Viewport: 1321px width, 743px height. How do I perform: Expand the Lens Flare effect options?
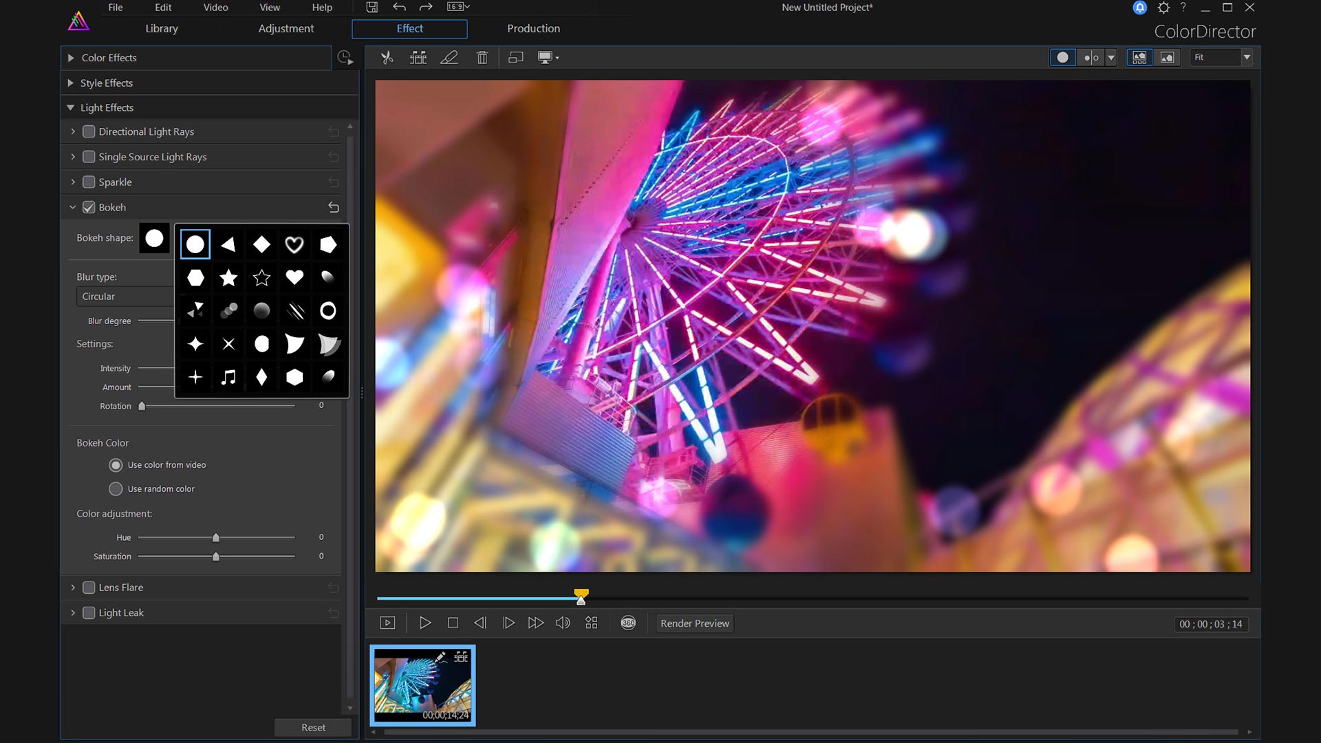tap(73, 588)
